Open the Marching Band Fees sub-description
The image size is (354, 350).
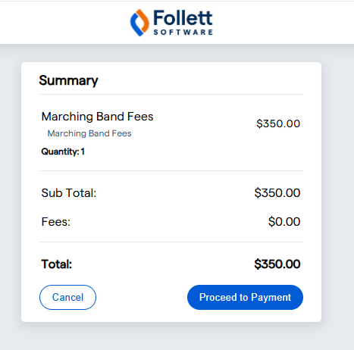(x=89, y=133)
